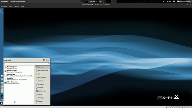The width and height of the screenshot is (192, 108).
Task: Click the Right Ctrl host key indicator
Action: [188, 107]
